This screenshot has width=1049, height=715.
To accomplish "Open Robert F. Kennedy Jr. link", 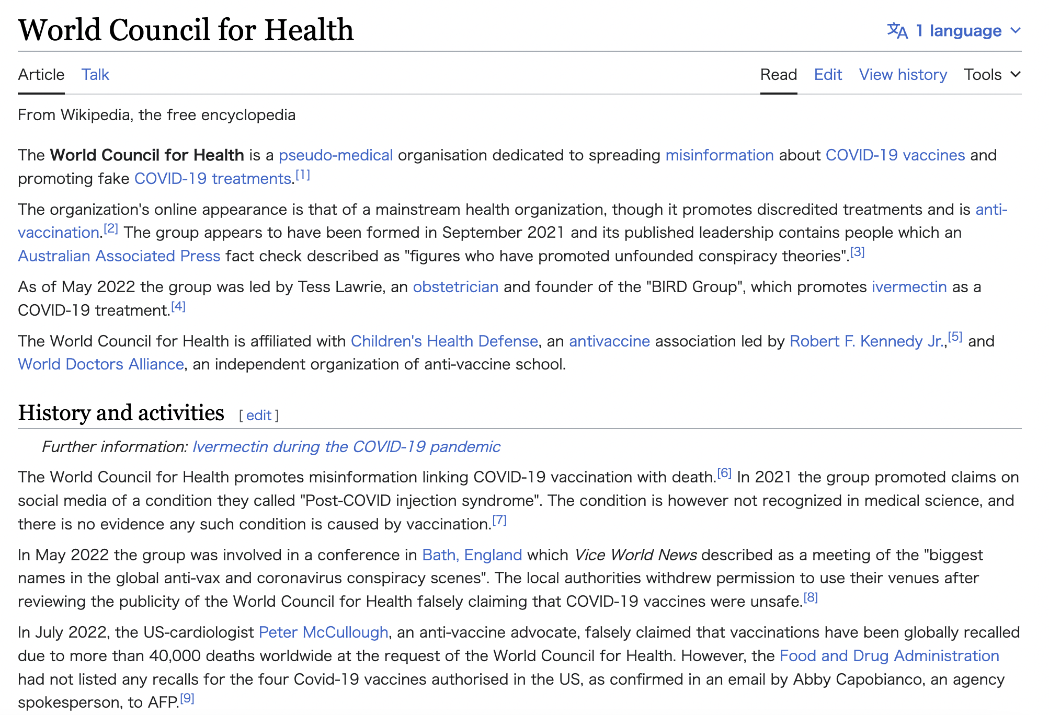I will pos(868,341).
